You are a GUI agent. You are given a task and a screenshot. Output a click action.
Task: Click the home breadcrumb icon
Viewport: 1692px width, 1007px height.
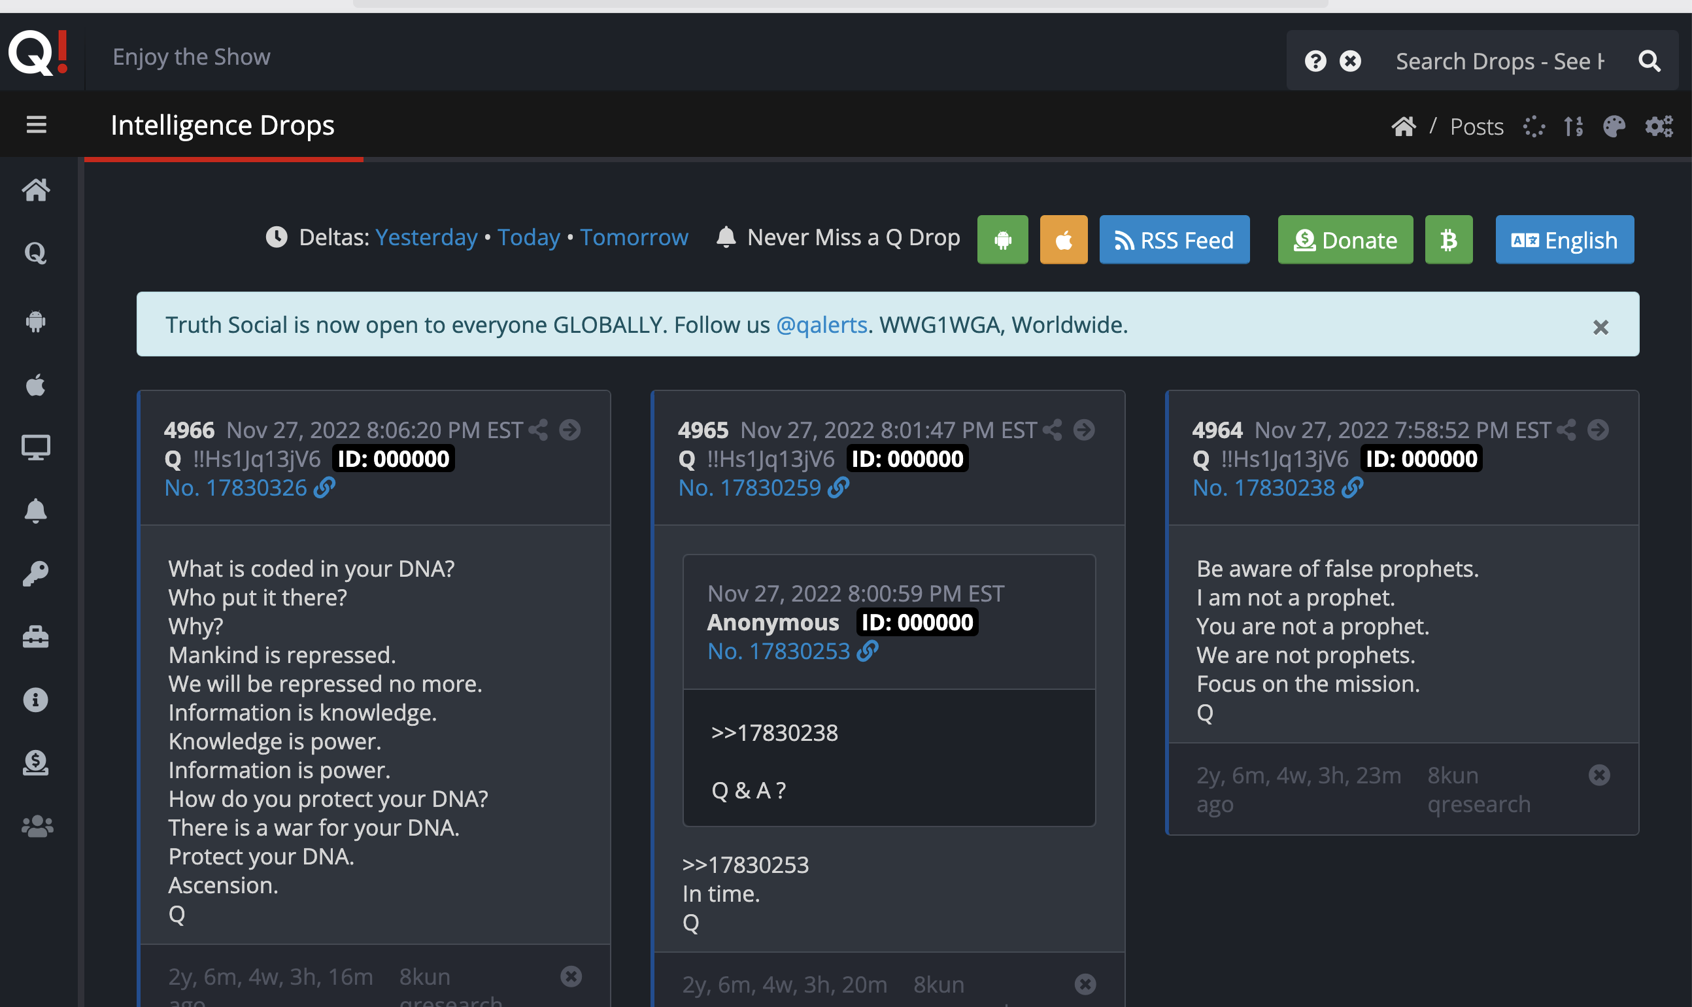tap(1404, 127)
